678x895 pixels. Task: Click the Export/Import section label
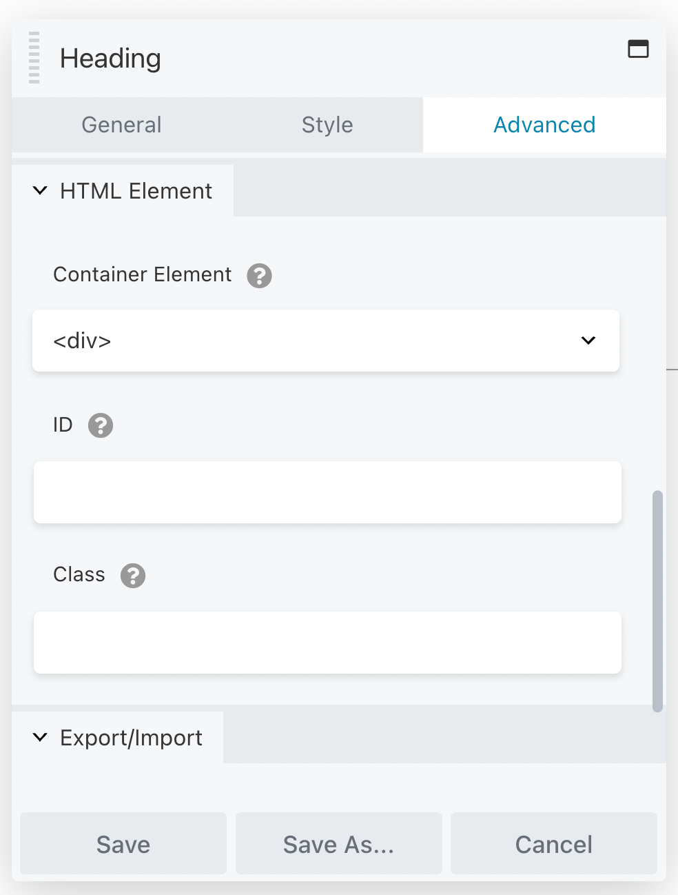pyautogui.click(x=131, y=738)
